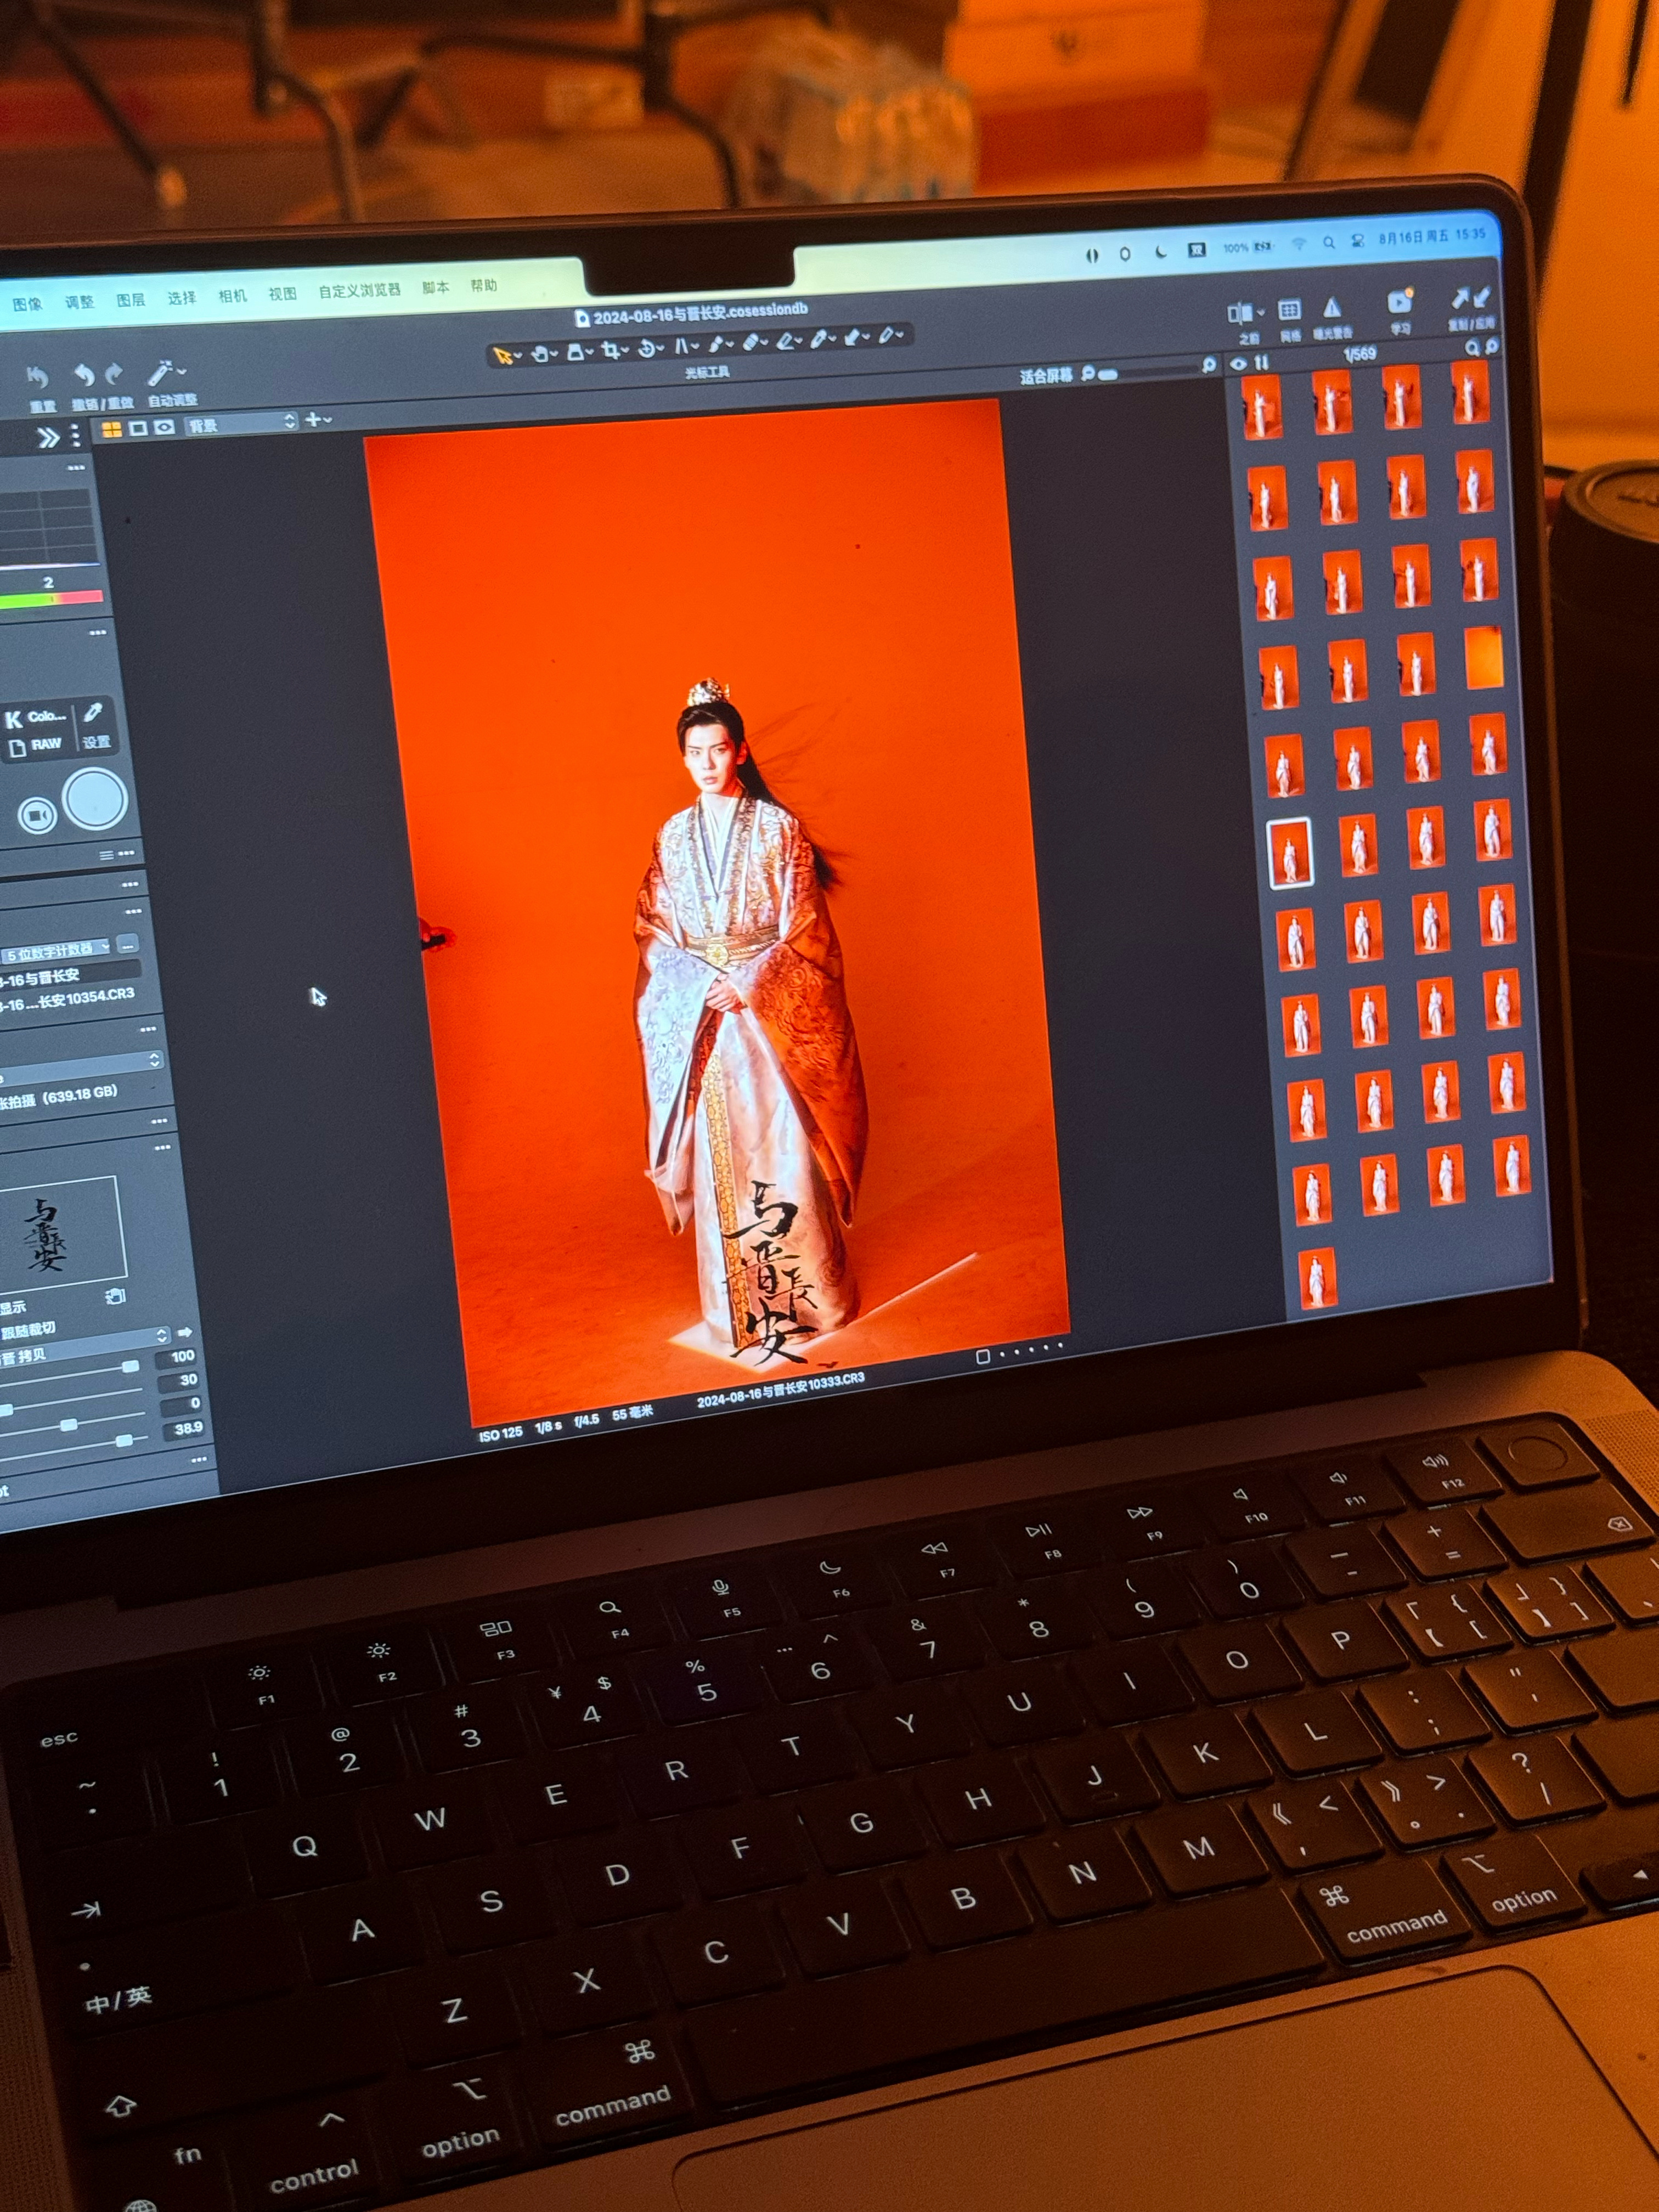The height and width of the screenshot is (2212, 1659).
Task: Open the 图像 (Image) menu
Action: [x=27, y=304]
